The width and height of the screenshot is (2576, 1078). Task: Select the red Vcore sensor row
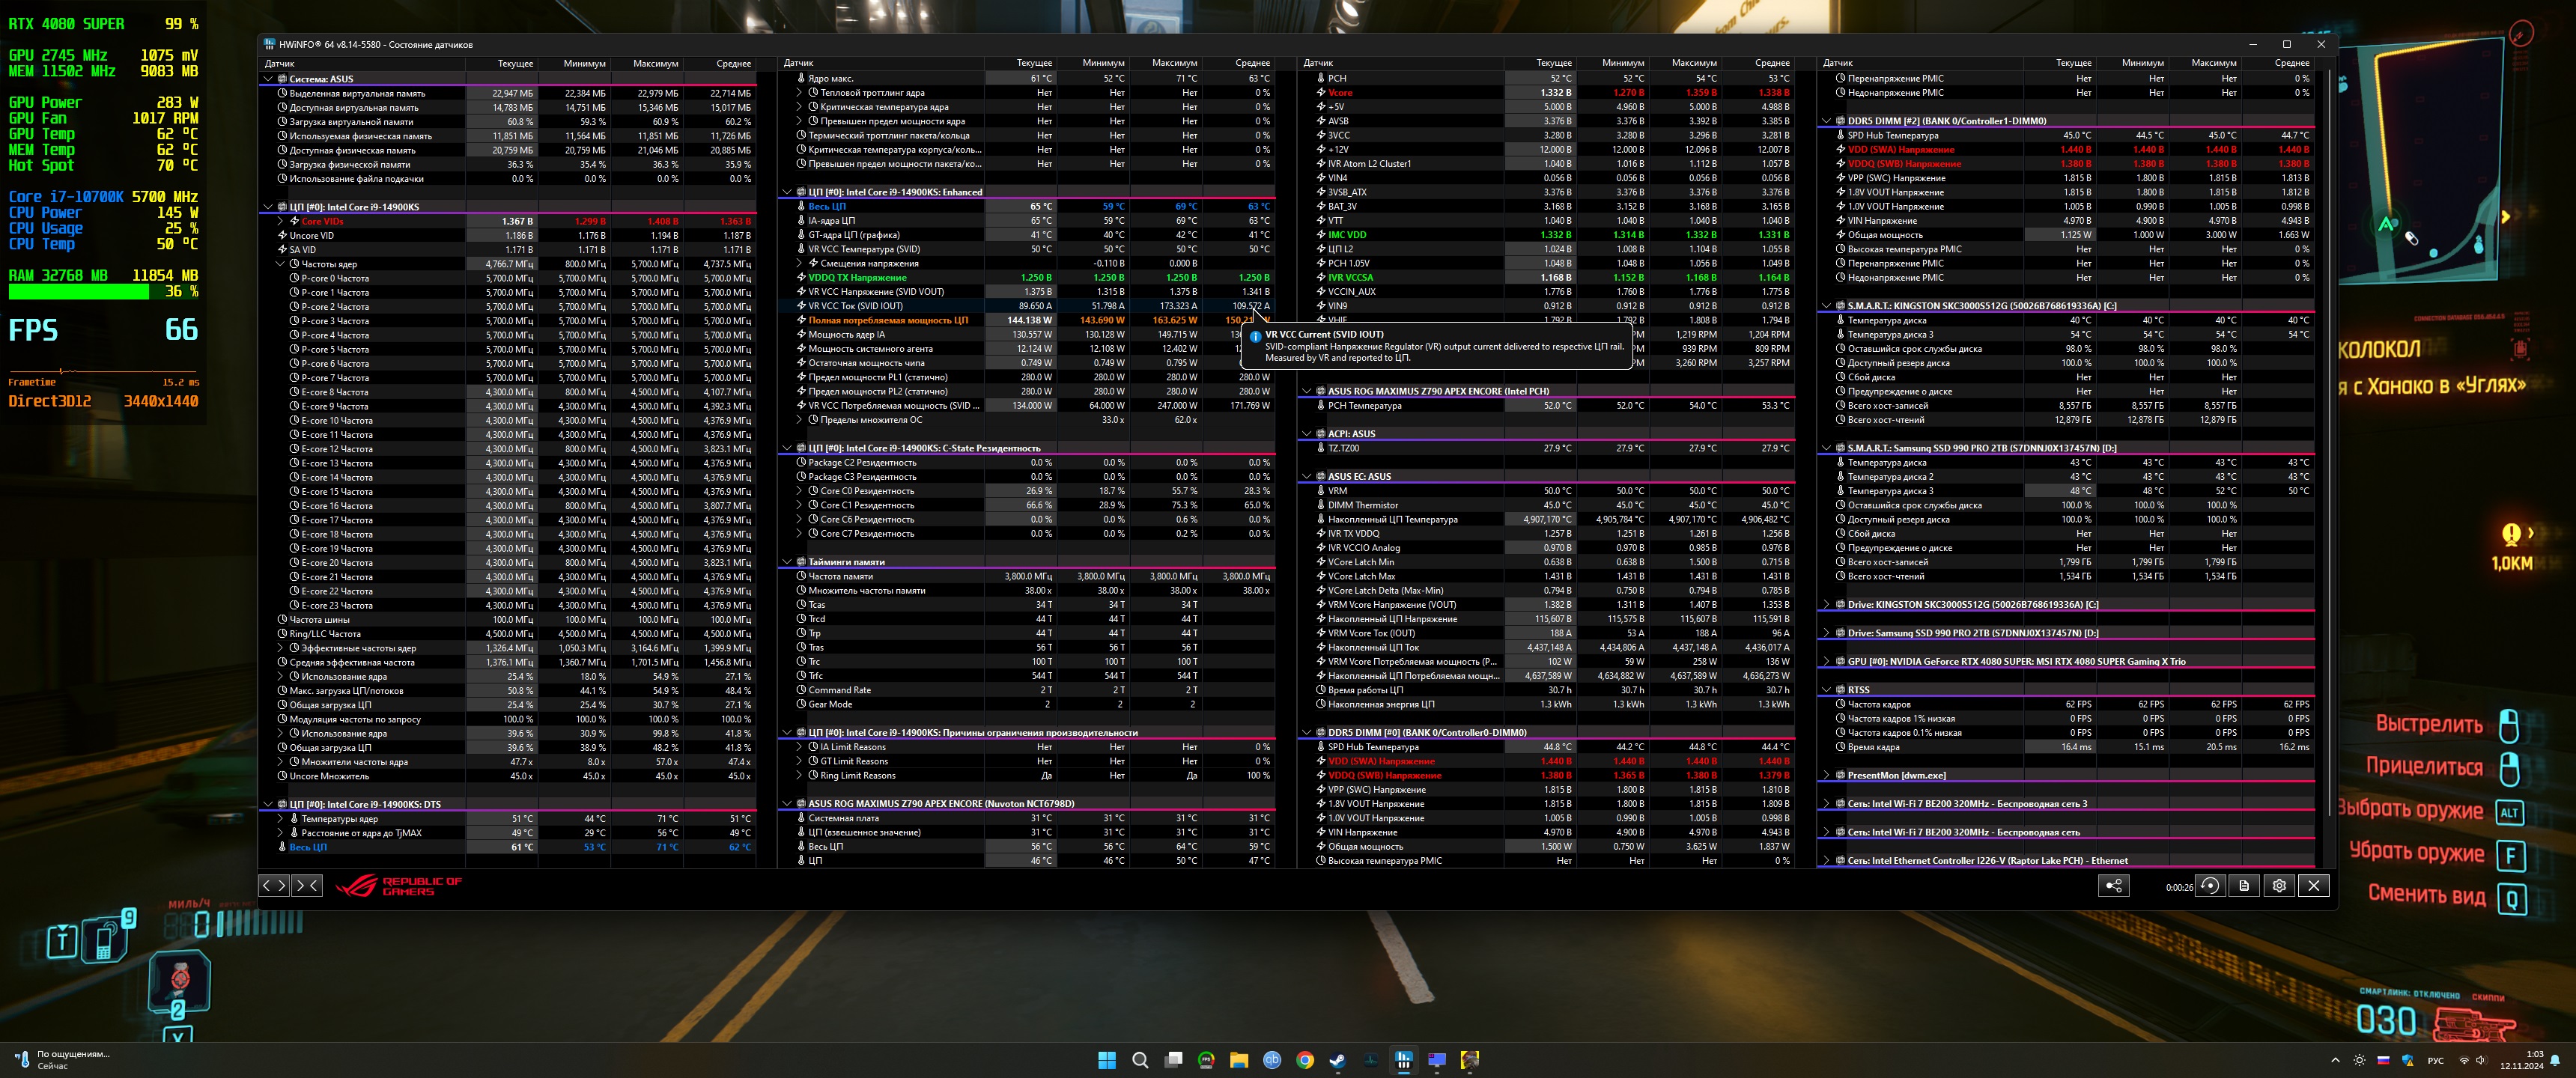tap(1340, 92)
